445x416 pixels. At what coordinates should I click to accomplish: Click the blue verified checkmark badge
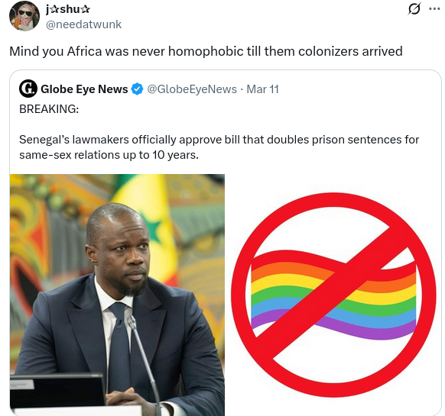tap(137, 89)
